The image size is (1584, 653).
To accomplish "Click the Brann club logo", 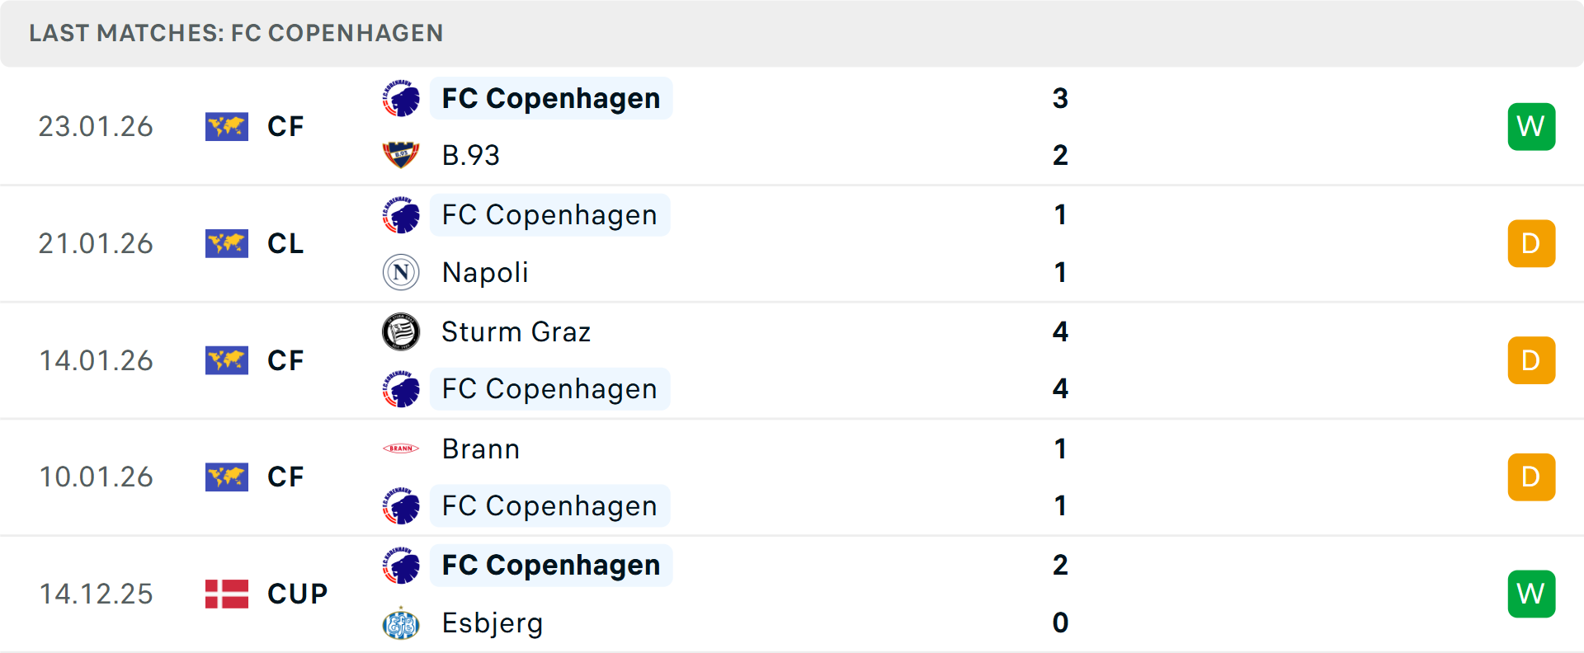I will tap(401, 449).
